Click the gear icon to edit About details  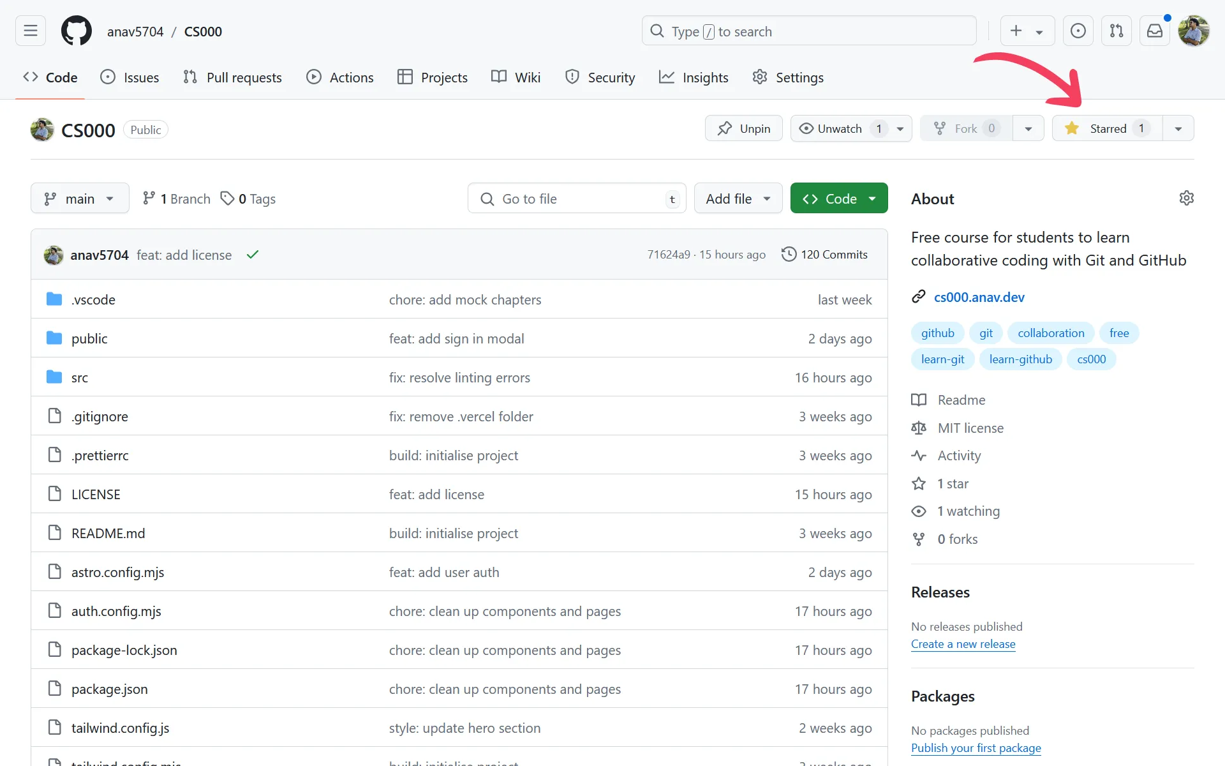(1187, 198)
